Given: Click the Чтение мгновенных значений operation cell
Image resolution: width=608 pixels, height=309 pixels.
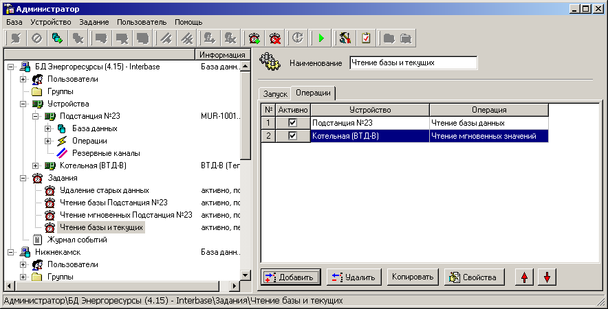Looking at the screenshot, I should pyautogui.click(x=489, y=136).
